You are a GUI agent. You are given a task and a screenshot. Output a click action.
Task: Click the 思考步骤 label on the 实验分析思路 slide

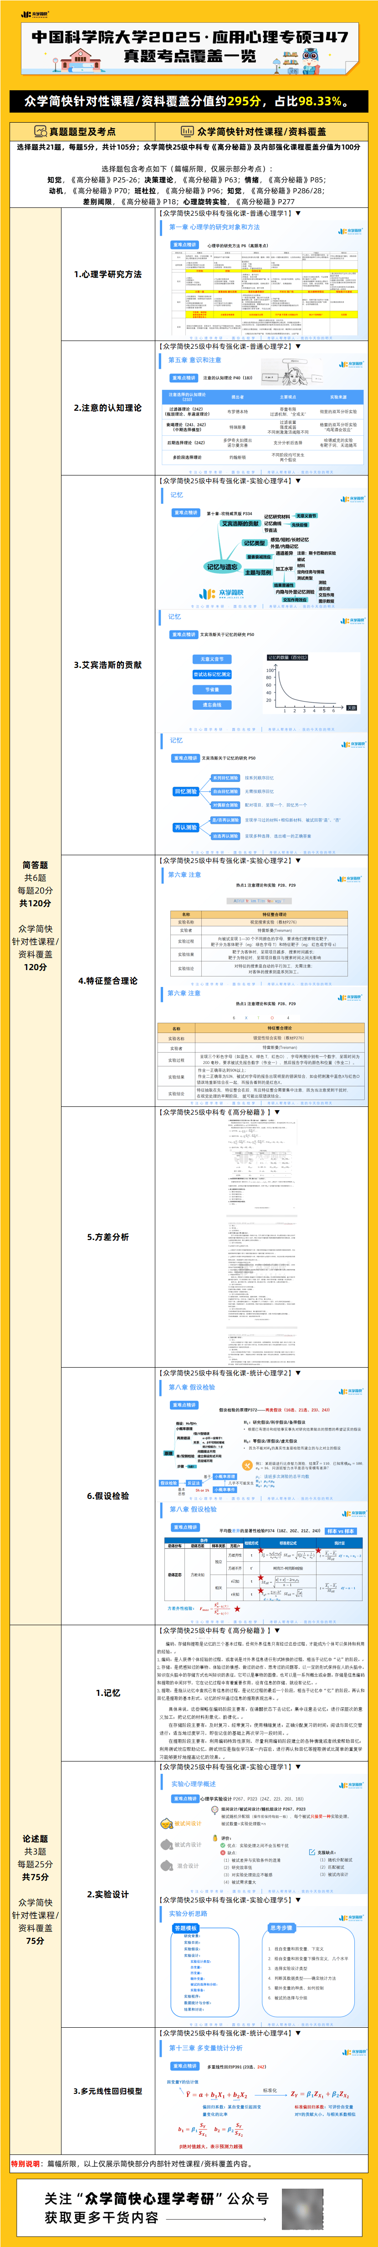(x=281, y=1928)
